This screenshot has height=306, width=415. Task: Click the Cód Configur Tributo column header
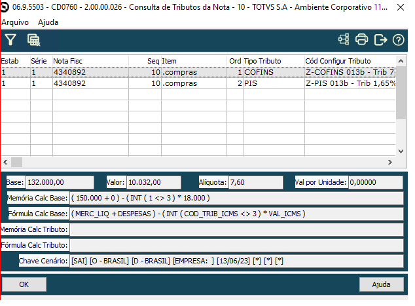pyautogui.click(x=350, y=61)
